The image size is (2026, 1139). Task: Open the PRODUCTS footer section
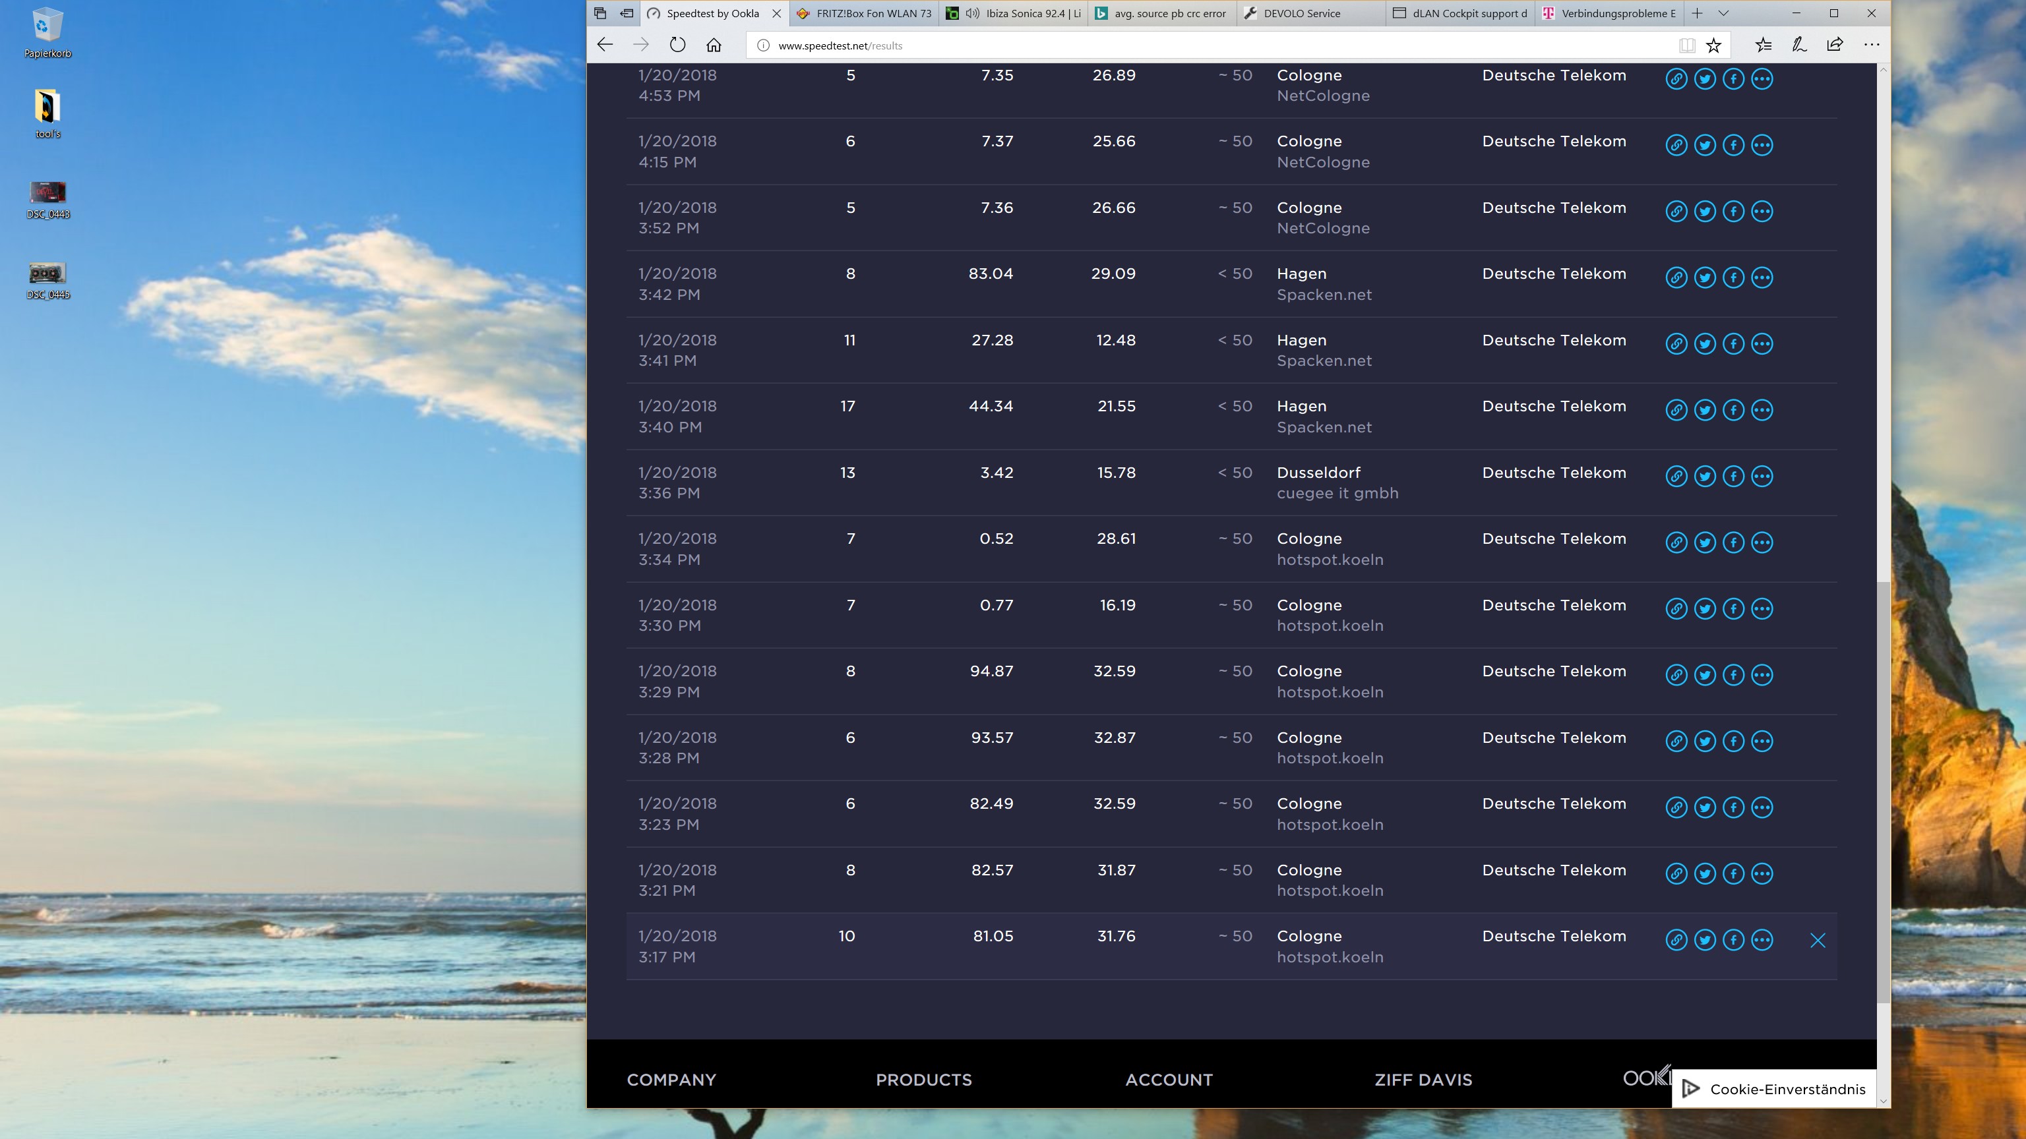click(x=924, y=1080)
